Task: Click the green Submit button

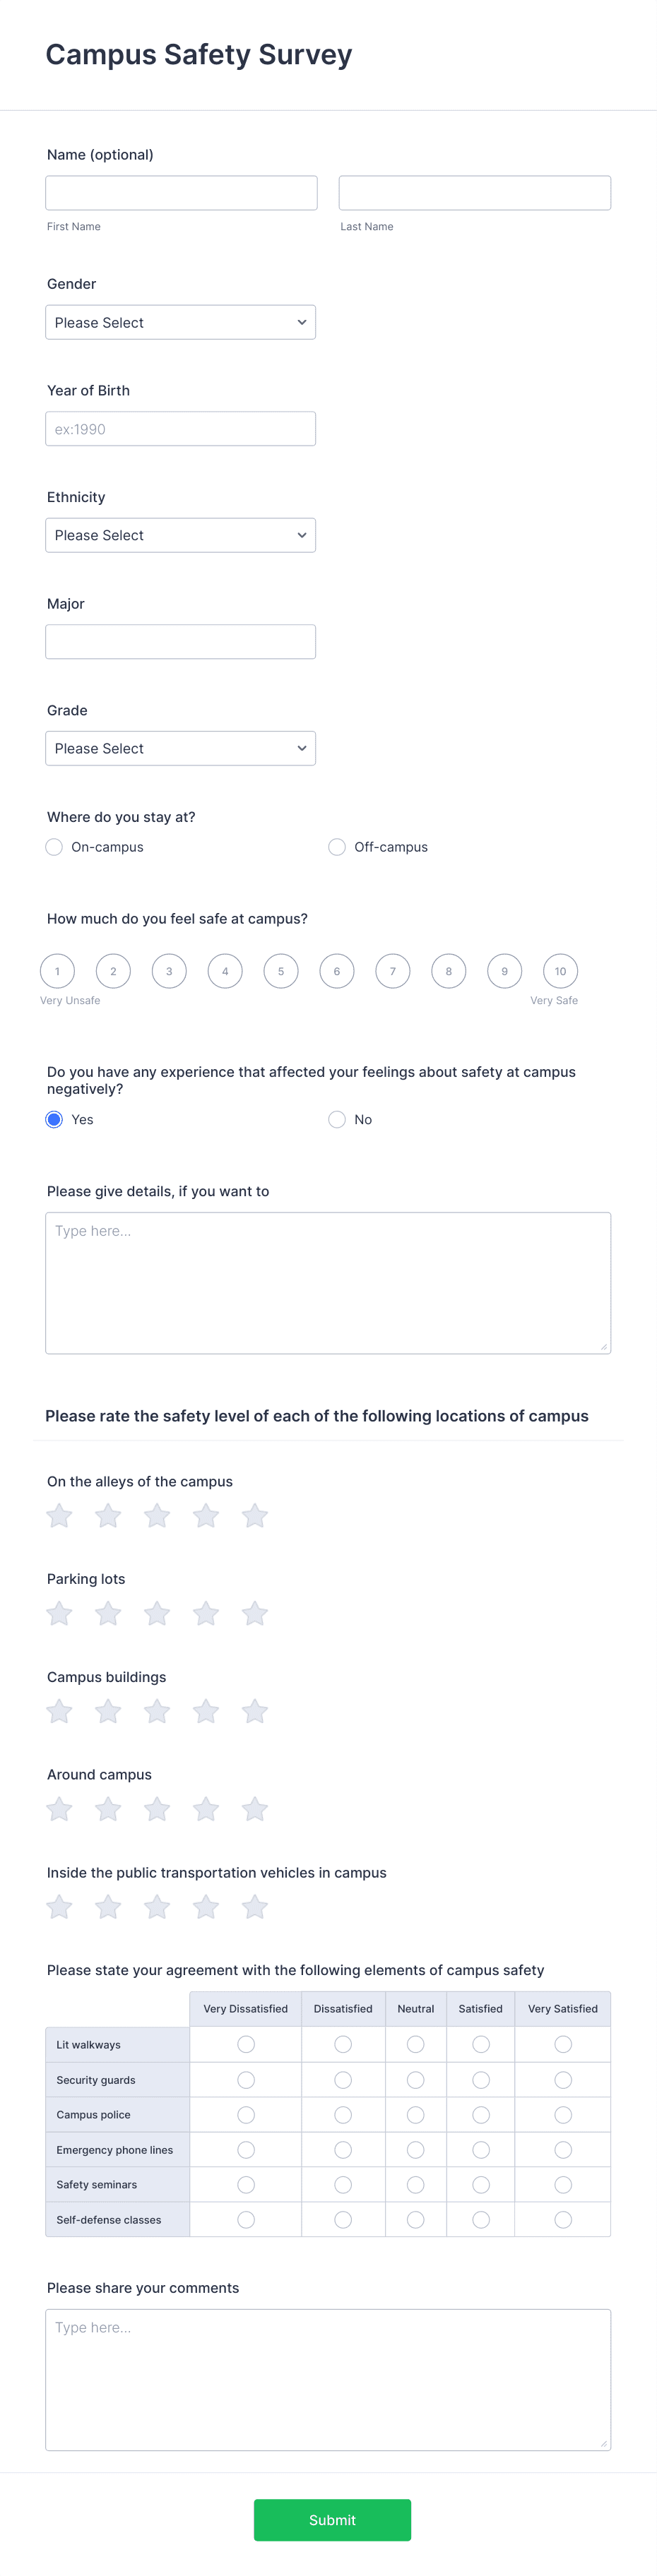Action: 332,2519
